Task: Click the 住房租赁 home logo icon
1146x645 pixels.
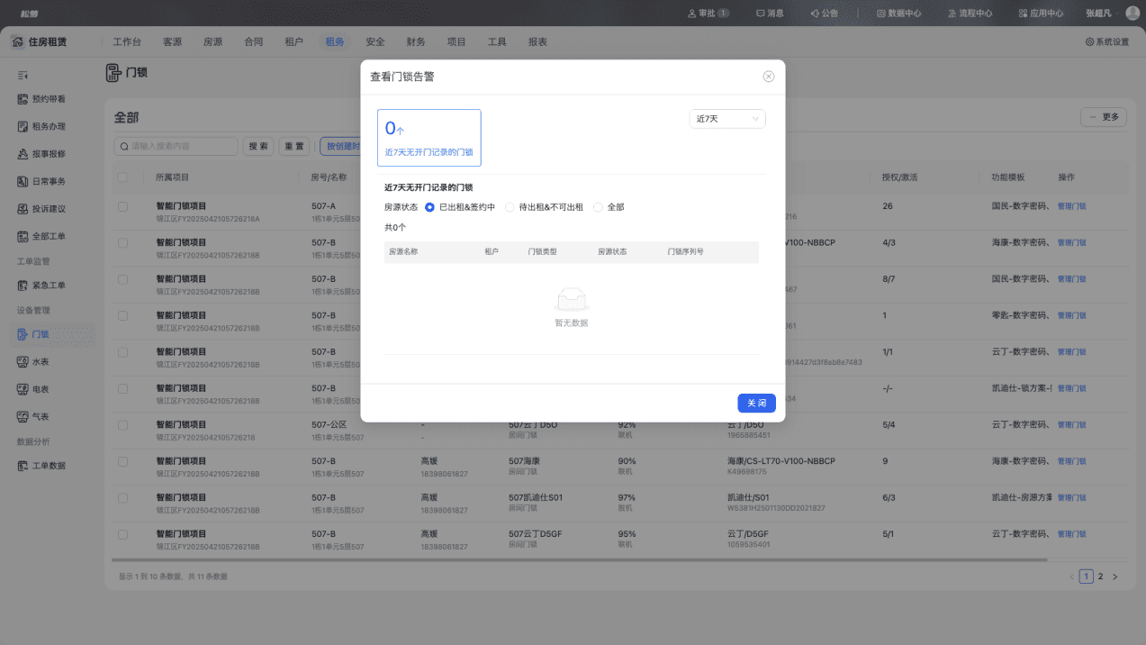Action: tap(17, 42)
